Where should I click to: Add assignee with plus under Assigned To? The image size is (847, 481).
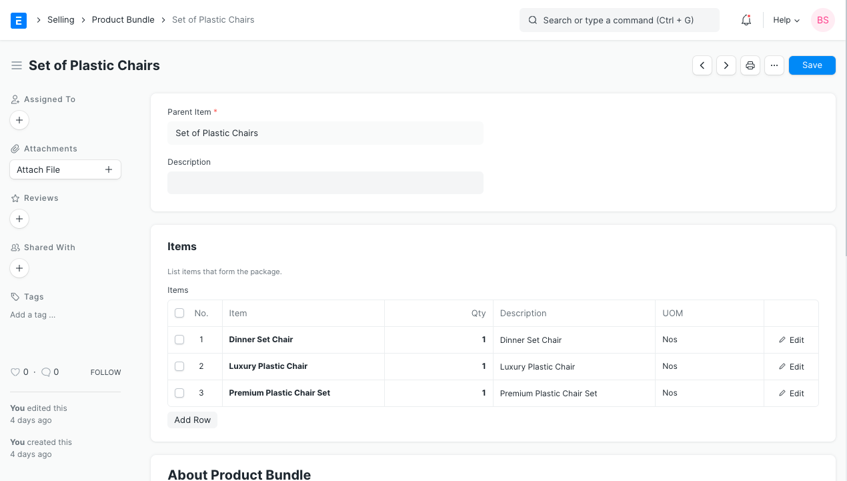click(x=19, y=120)
